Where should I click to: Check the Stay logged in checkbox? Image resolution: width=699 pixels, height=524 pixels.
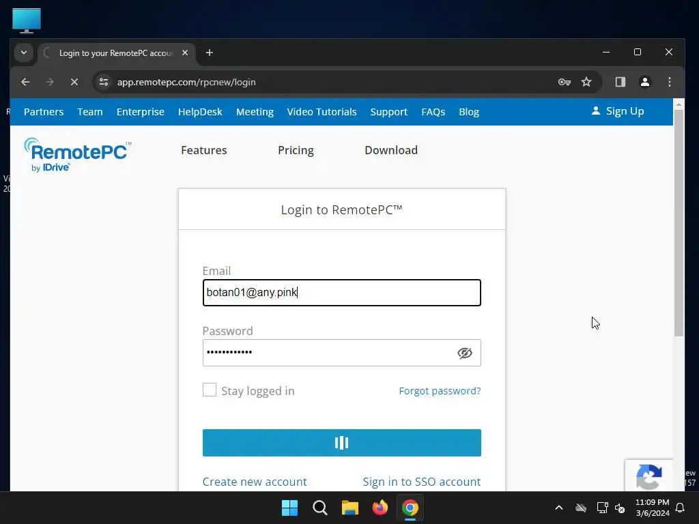coord(210,390)
